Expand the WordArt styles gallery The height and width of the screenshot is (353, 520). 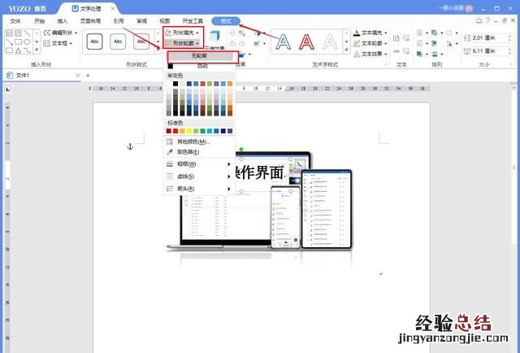click(347, 50)
